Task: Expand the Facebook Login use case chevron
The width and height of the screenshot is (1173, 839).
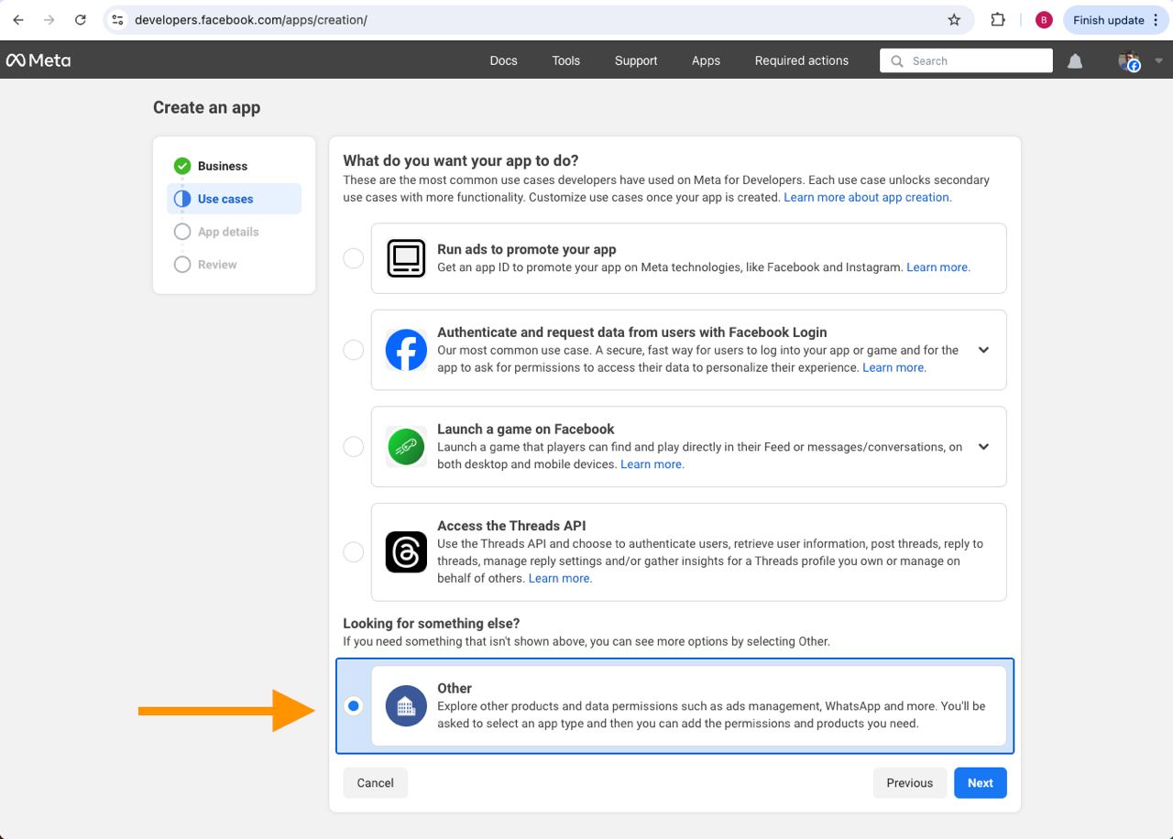Action: [x=983, y=350]
